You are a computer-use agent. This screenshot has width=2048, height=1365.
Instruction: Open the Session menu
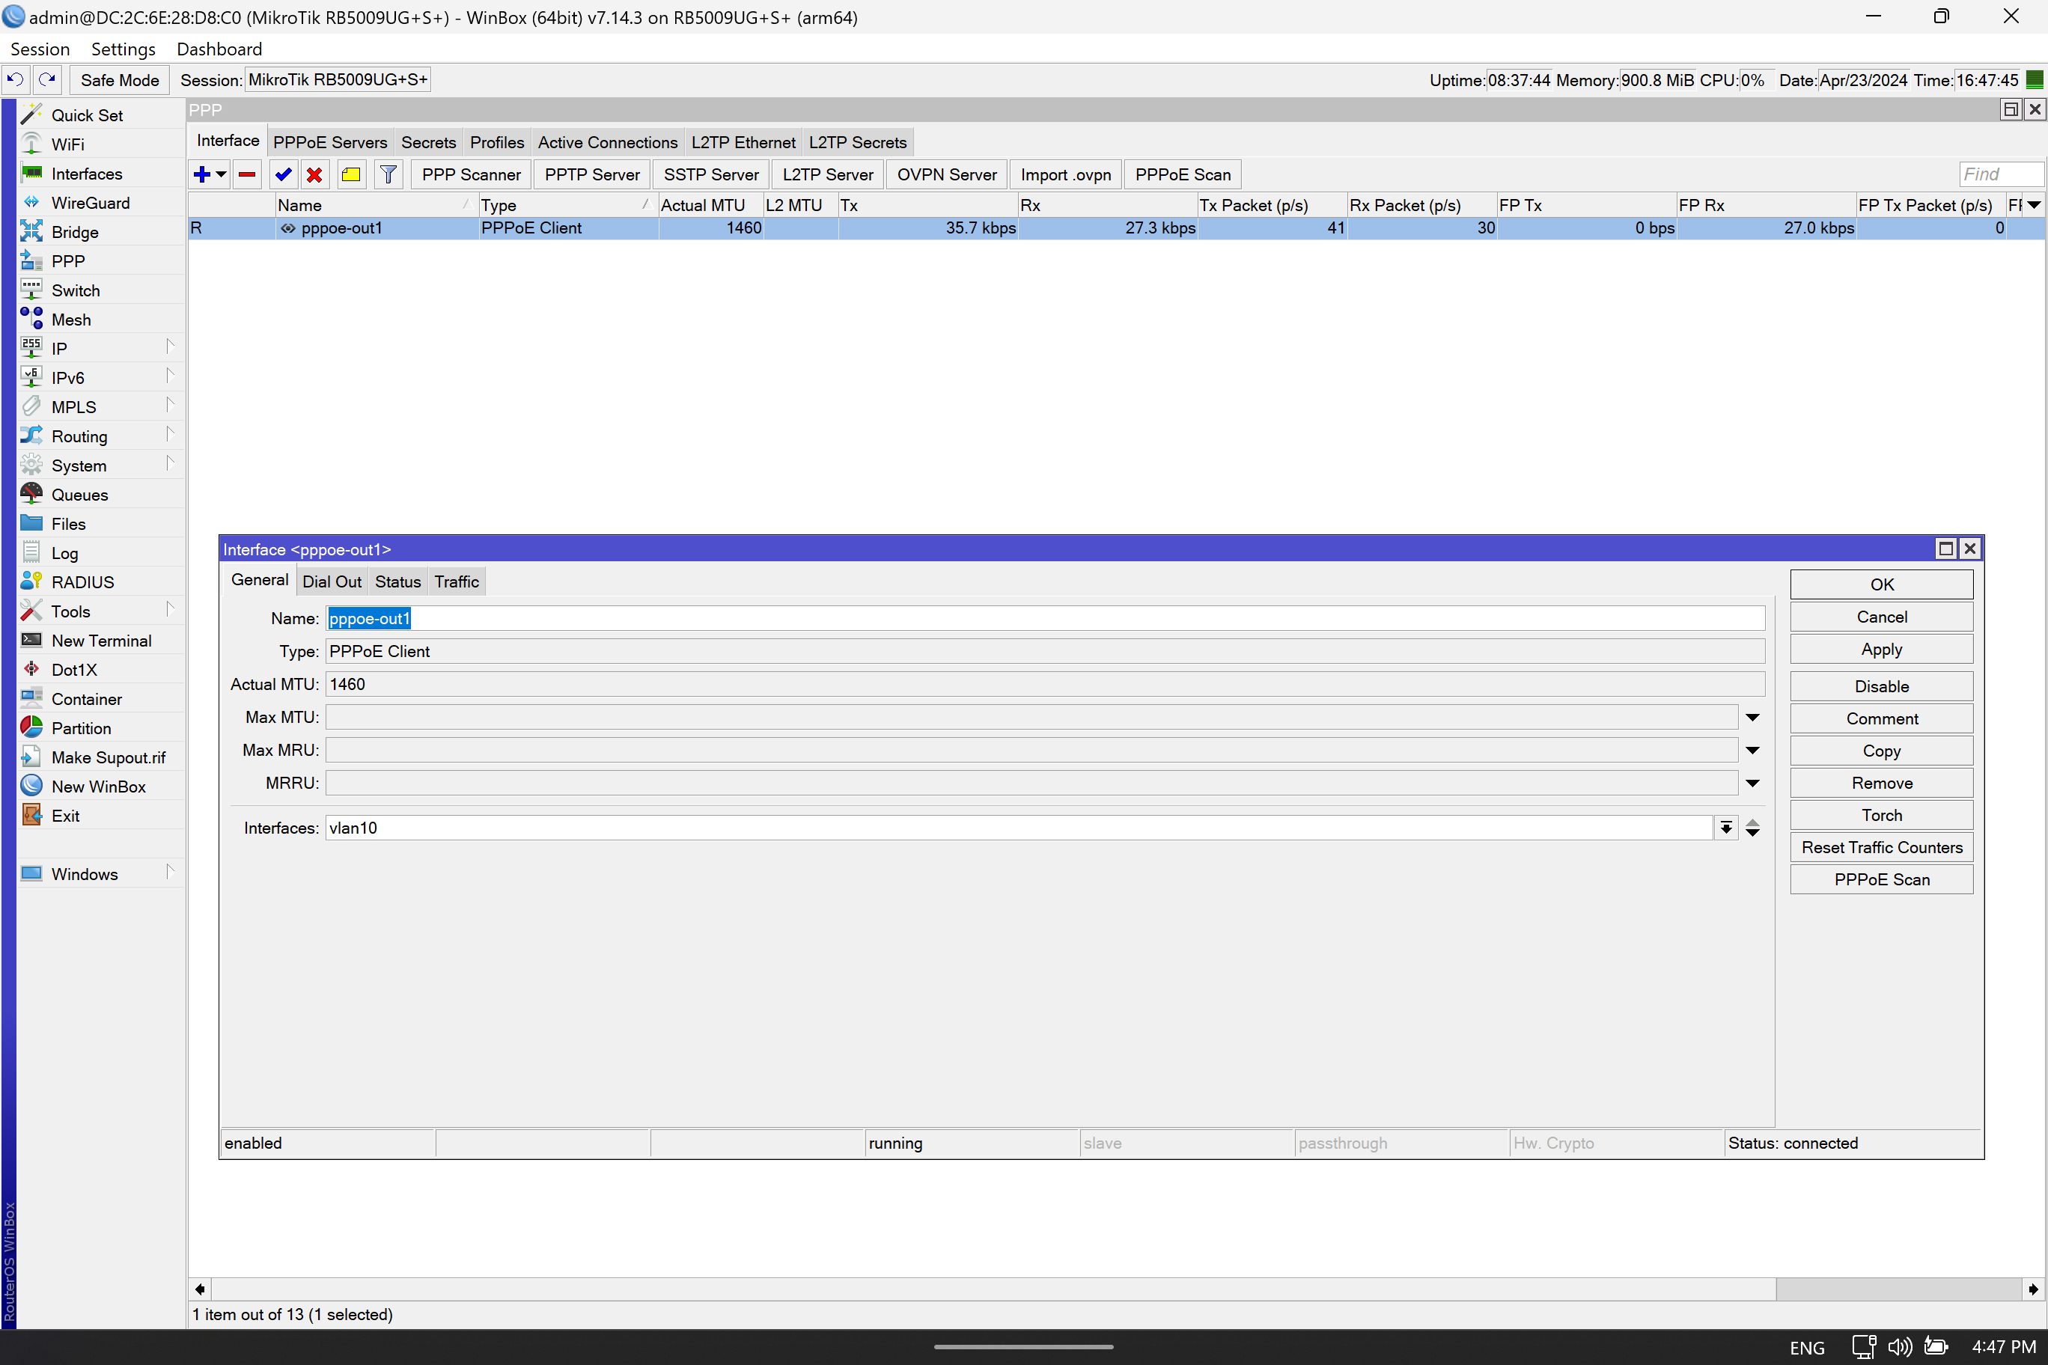39,49
